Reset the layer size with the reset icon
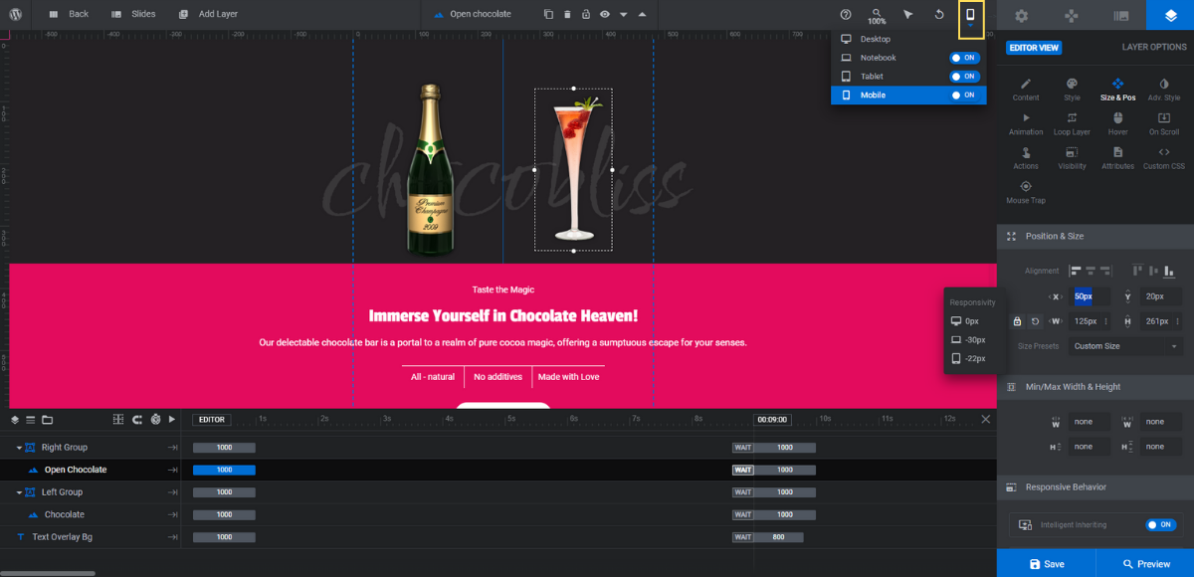The width and height of the screenshot is (1194, 577). [1035, 321]
